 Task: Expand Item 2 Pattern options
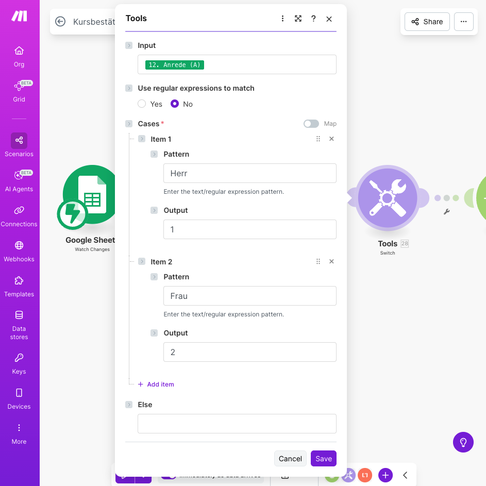tap(154, 276)
